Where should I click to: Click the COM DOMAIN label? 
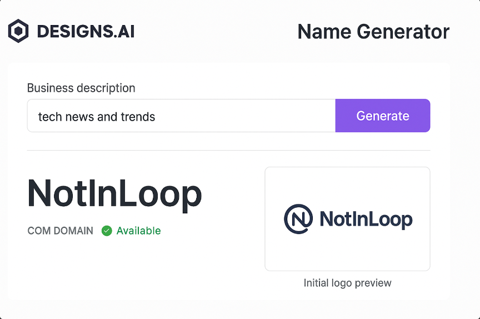[x=61, y=231]
